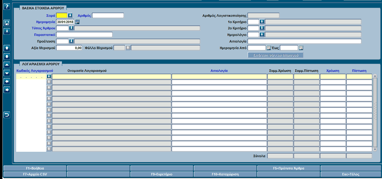The image size is (382, 179).
Task: Click the F9=Ευρετήριο button
Action: point(162,174)
